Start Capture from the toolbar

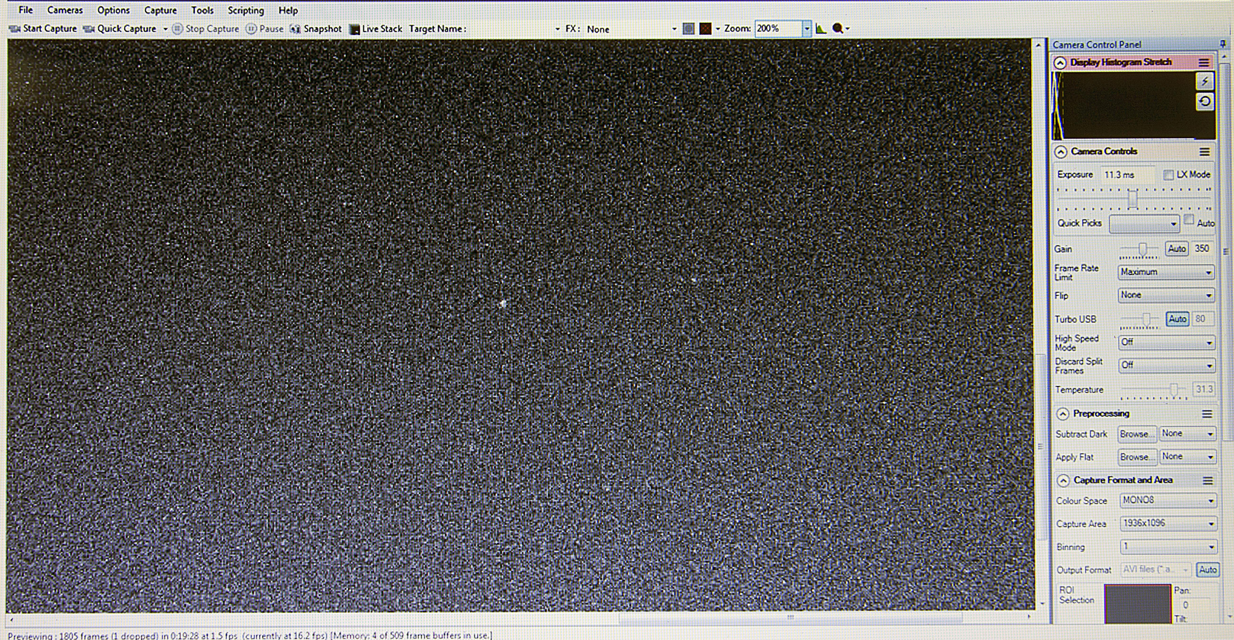click(43, 28)
